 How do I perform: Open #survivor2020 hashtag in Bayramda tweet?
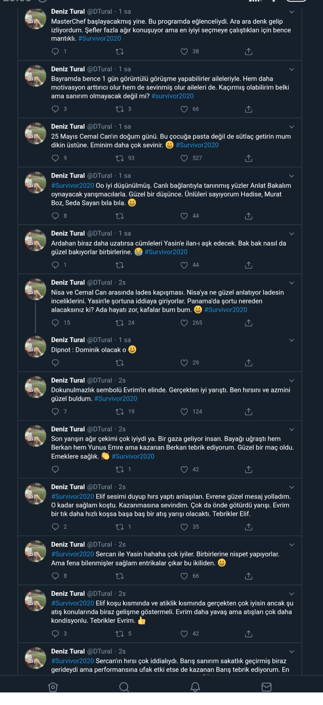173,96
